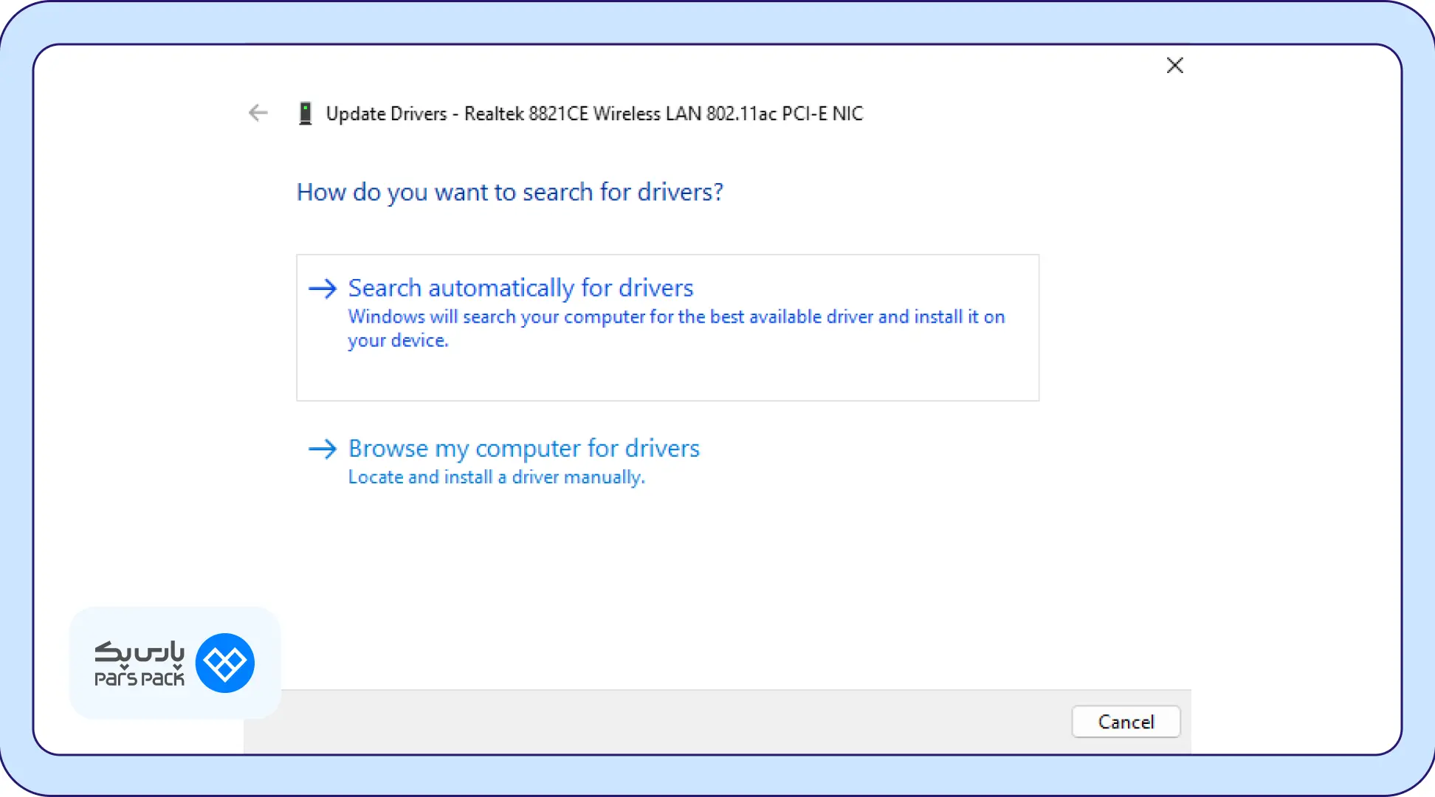Choose Search automatically for drivers
Screen dimensions: 1435x797
667,328
